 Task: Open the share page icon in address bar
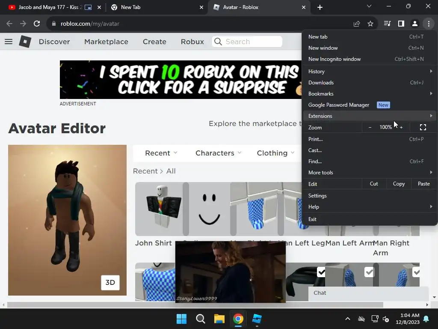[356, 24]
